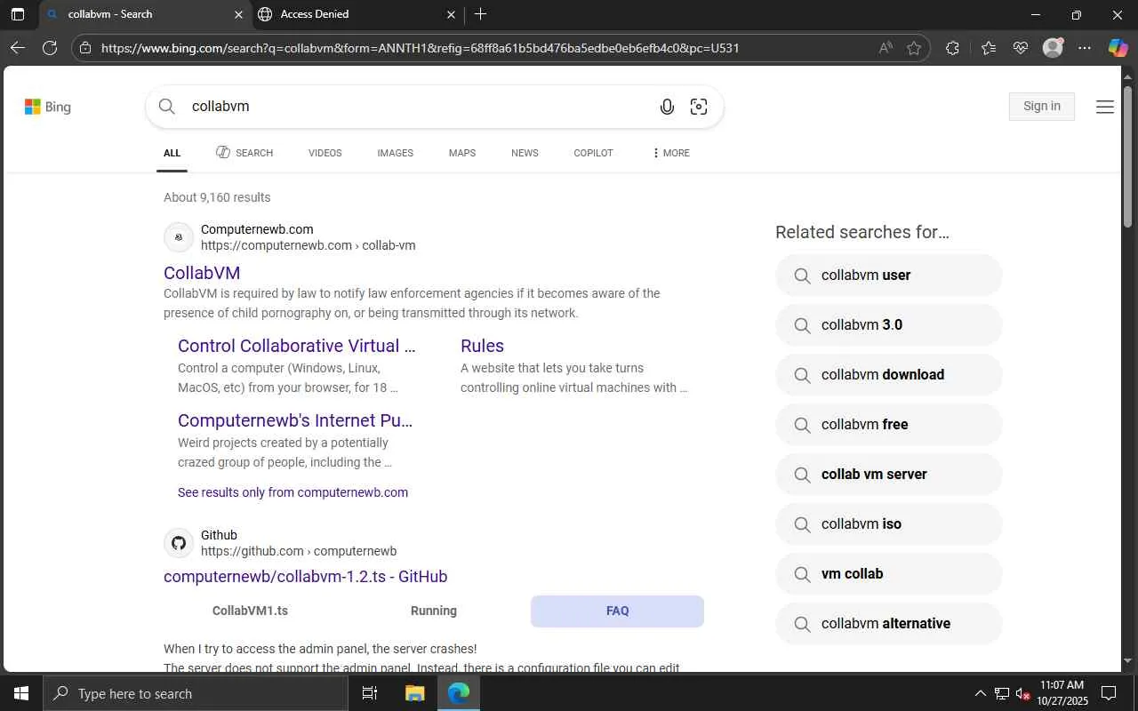The image size is (1138, 711).
Task: Open the CollabVM result title link
Action: pos(202,273)
